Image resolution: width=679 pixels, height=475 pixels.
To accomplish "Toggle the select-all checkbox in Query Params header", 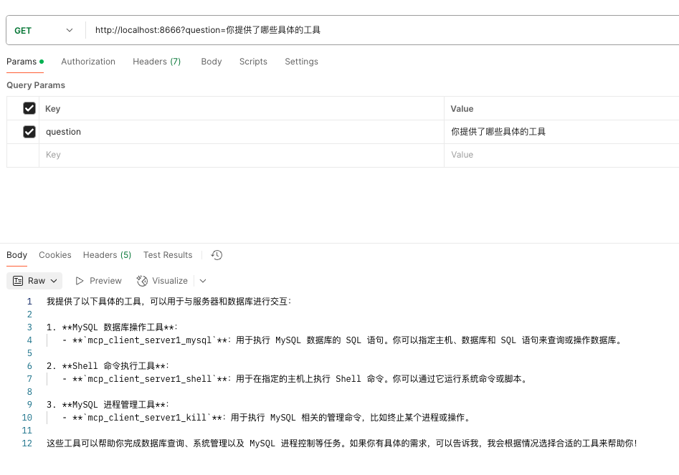I will [x=29, y=108].
